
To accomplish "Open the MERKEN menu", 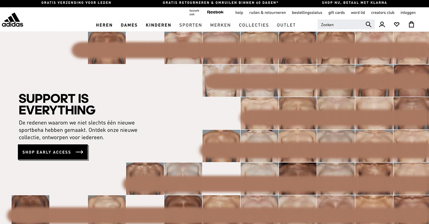I will (220, 25).
